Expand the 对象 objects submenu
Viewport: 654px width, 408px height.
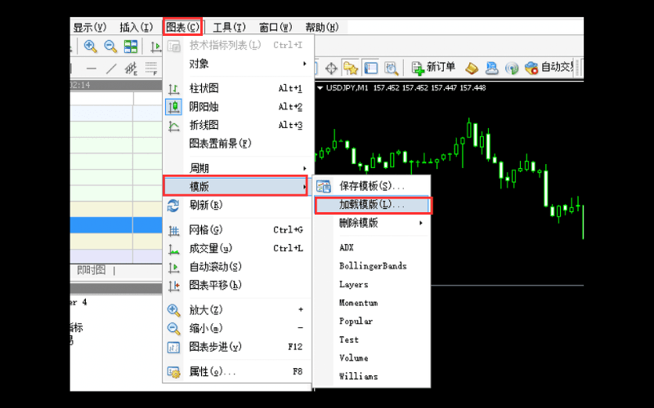coord(238,64)
